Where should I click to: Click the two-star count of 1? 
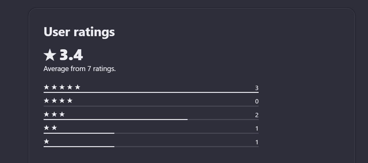coord(257,129)
